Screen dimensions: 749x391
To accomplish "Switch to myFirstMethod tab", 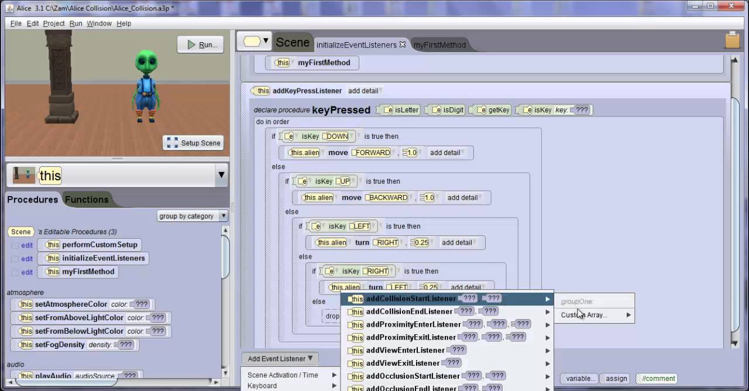I will pos(440,45).
